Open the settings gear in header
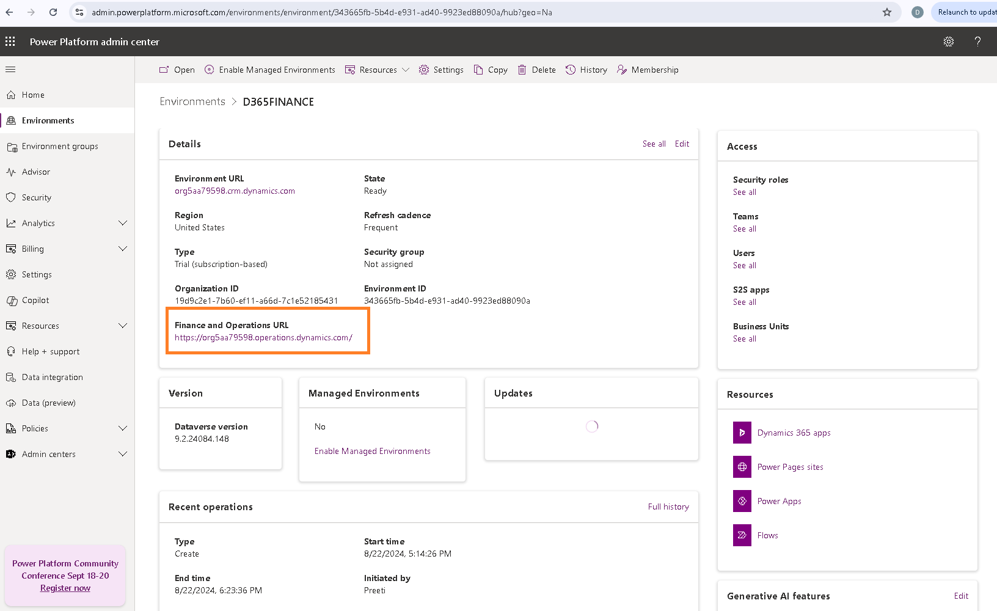This screenshot has width=997, height=611. pyautogui.click(x=949, y=42)
